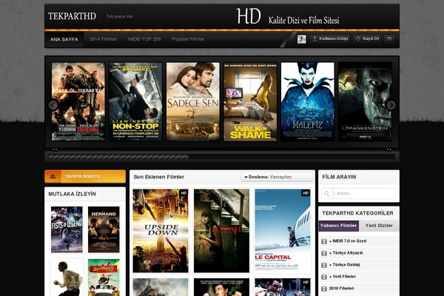This screenshot has height=296, width=444.
Task: Open the Sıralama sort dropdown
Action: coord(277,177)
